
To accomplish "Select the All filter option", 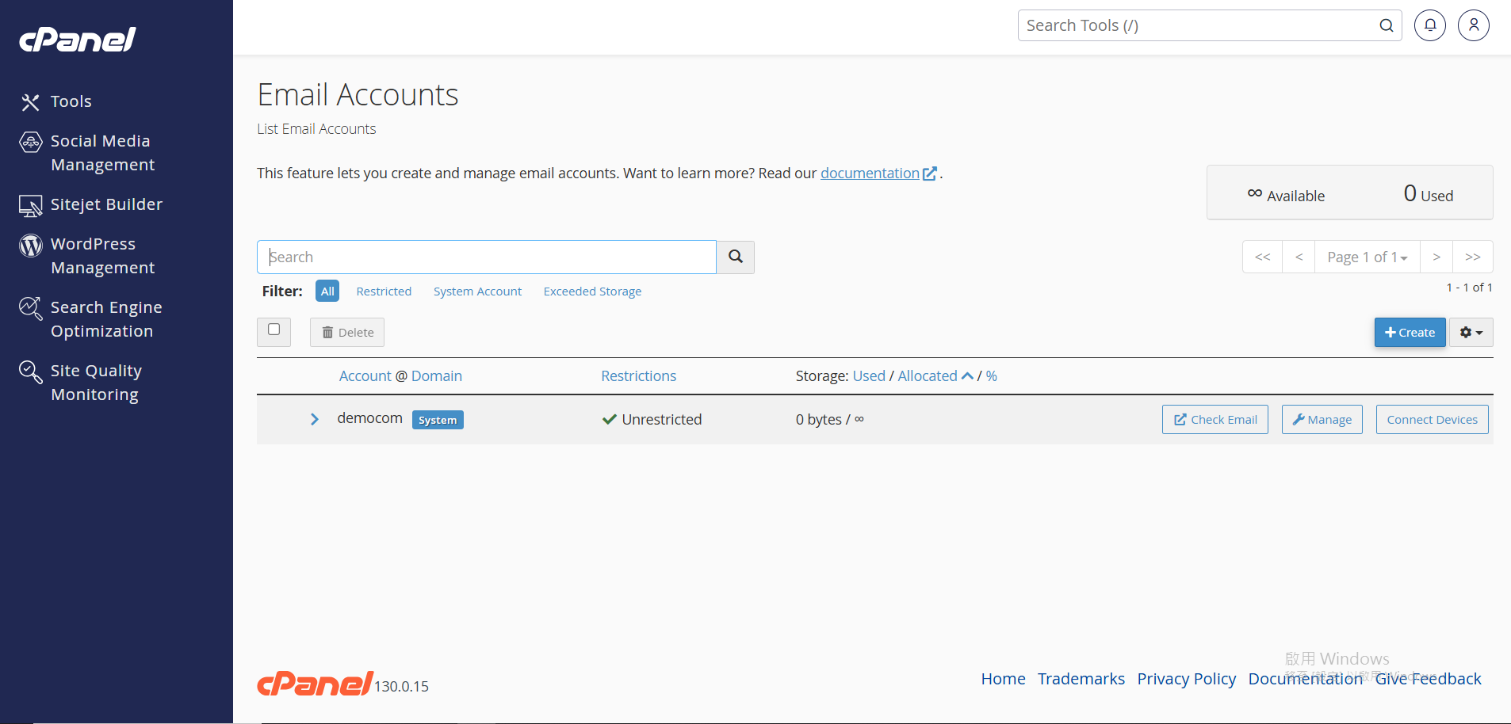I will tap(327, 292).
